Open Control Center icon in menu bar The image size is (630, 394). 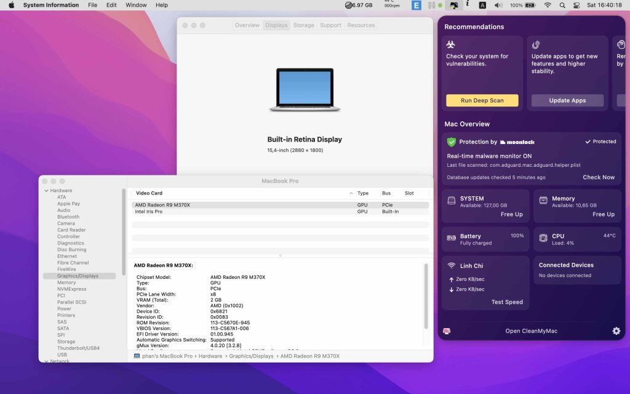576,5
